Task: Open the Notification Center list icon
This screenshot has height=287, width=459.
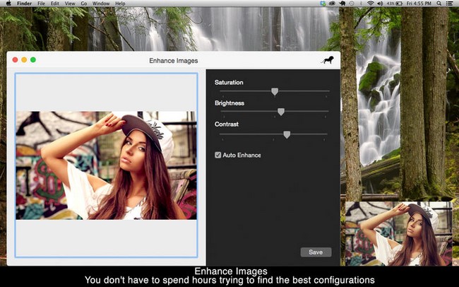Action: click(450, 4)
